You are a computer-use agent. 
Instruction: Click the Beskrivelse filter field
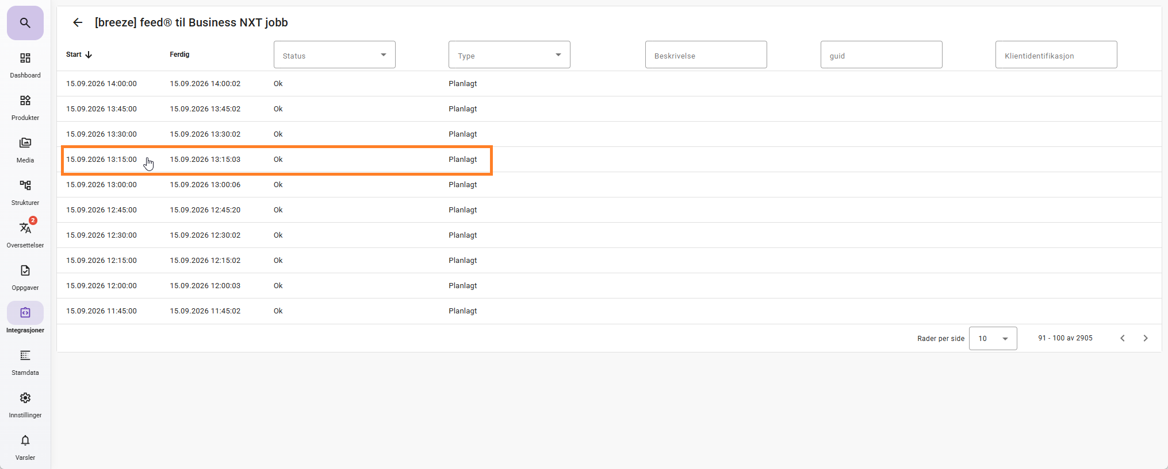706,55
